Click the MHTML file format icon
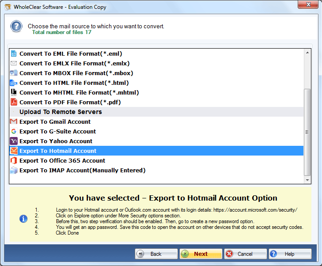This screenshot has width=322, height=266. [x=14, y=92]
